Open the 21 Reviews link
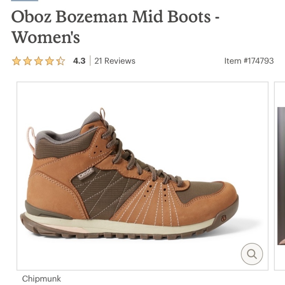The image size is (285, 285). coord(115,60)
